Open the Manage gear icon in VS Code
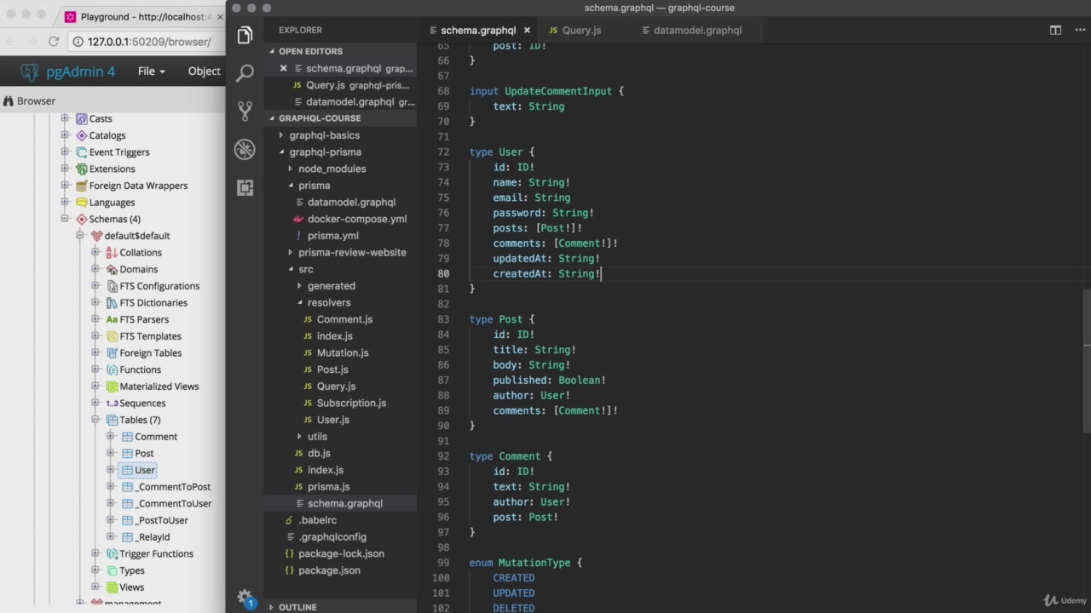 (245, 597)
